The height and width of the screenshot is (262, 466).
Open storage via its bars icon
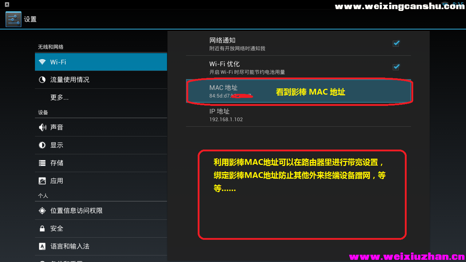click(x=42, y=163)
